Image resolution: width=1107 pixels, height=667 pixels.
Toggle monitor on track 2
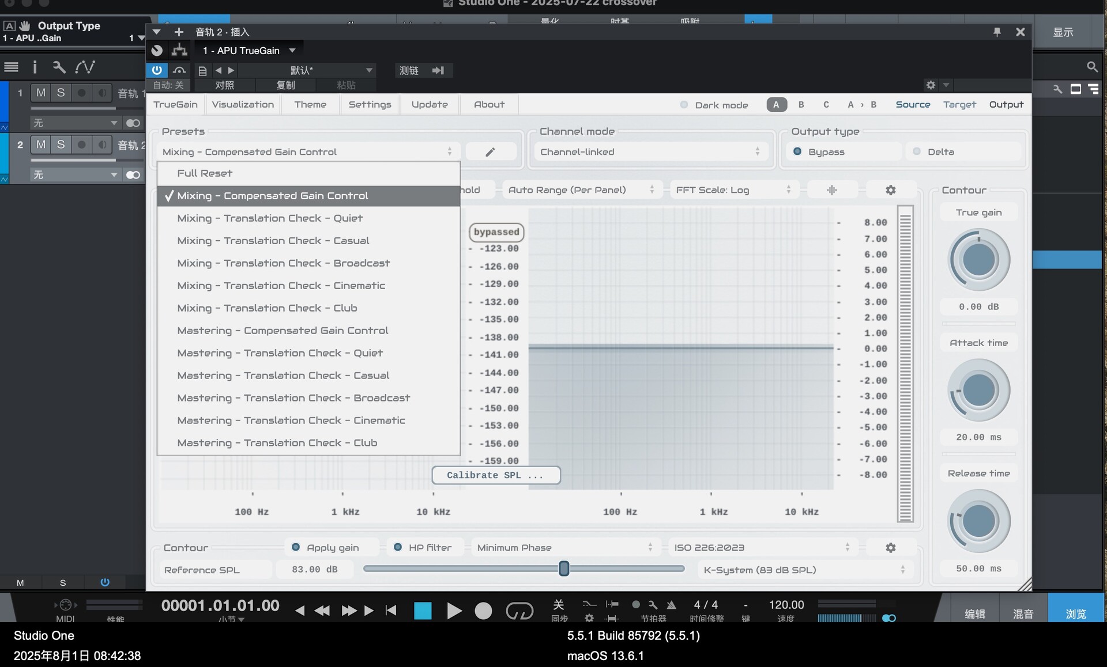102,145
